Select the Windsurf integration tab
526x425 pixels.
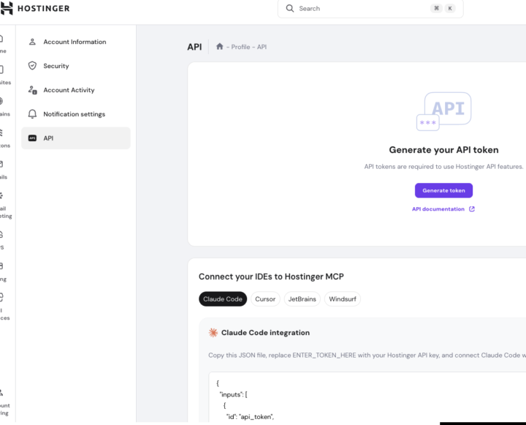point(342,299)
